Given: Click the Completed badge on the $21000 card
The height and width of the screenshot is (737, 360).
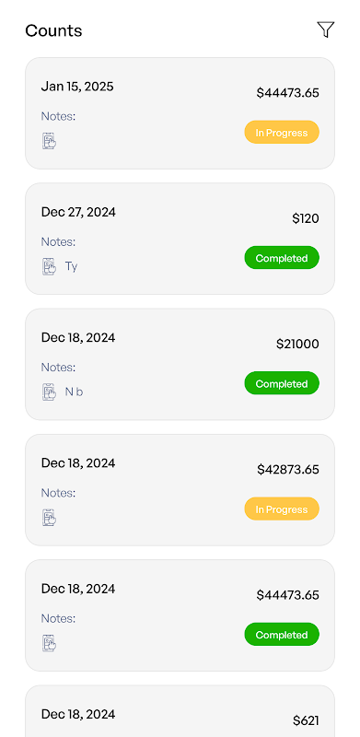Looking at the screenshot, I should [x=282, y=383].
